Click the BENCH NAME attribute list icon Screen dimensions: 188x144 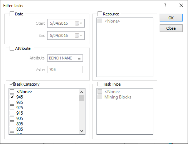coord(79,58)
